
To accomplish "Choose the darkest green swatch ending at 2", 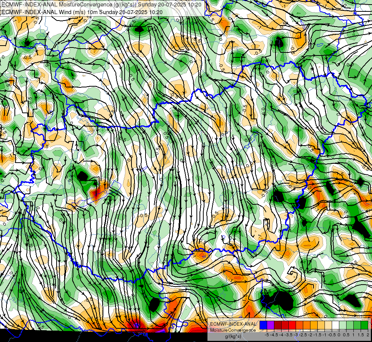I will [364, 325].
